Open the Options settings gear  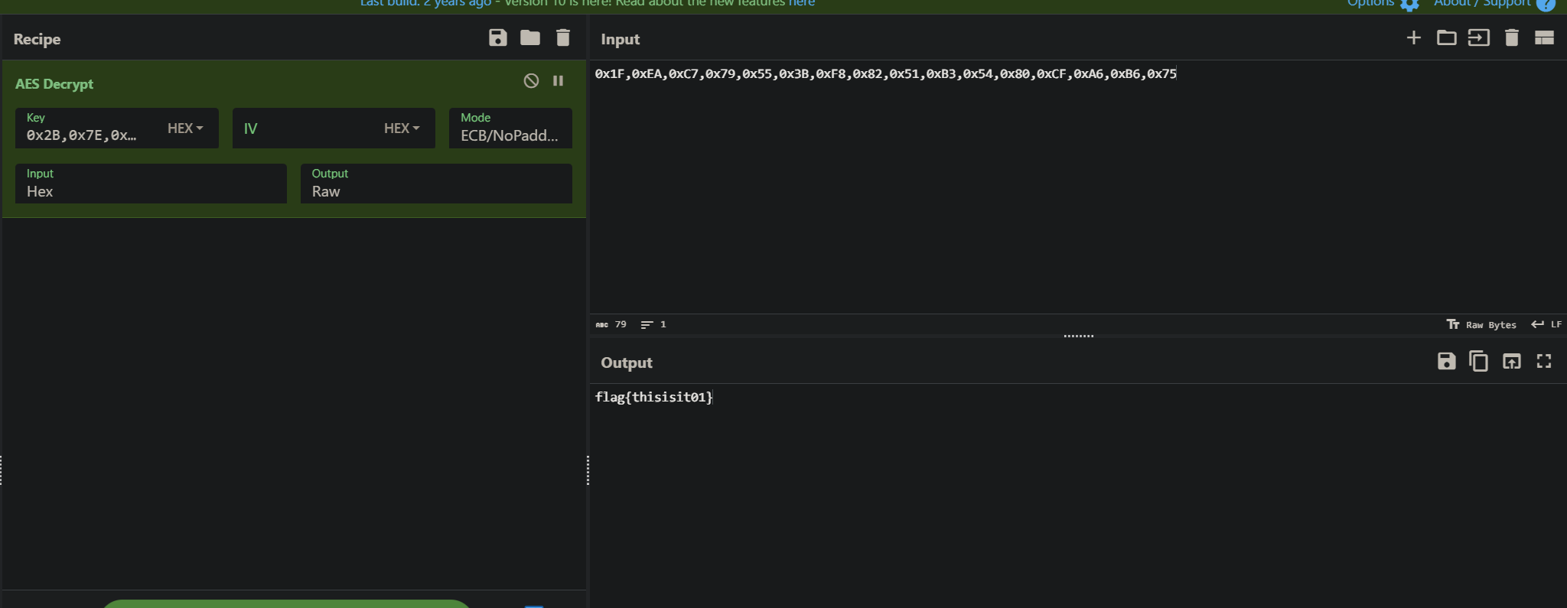[1409, 4]
